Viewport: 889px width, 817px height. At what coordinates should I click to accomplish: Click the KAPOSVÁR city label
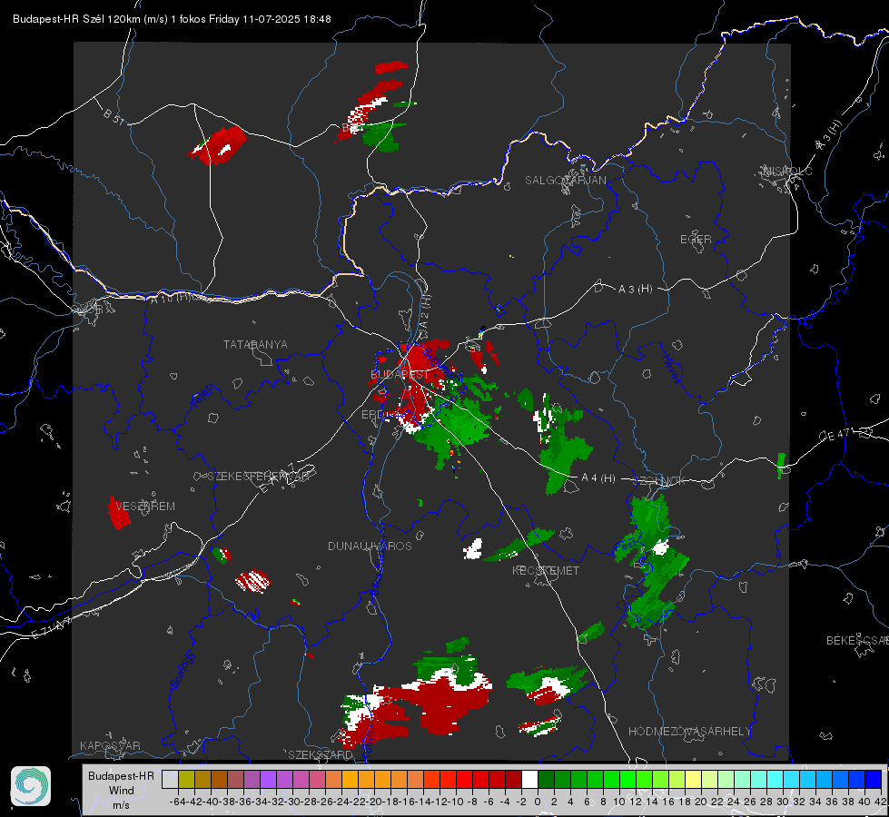[x=110, y=745]
